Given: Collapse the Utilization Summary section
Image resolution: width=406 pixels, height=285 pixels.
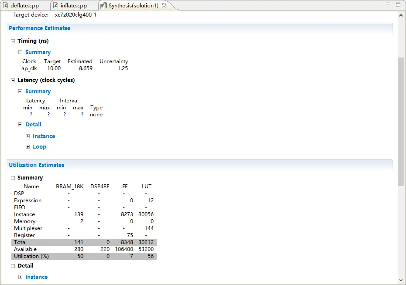Looking at the screenshot, I should (13, 178).
